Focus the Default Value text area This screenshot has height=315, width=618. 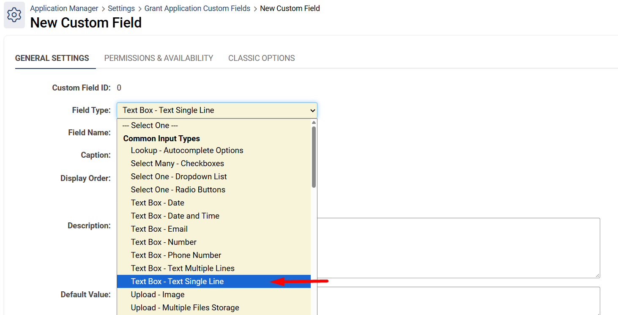tap(458, 301)
